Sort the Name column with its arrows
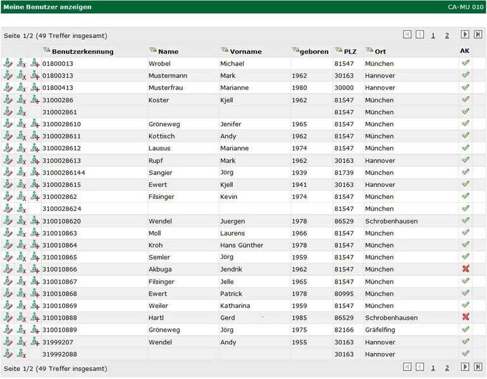Screen dimensions: 487x379 [152, 50]
